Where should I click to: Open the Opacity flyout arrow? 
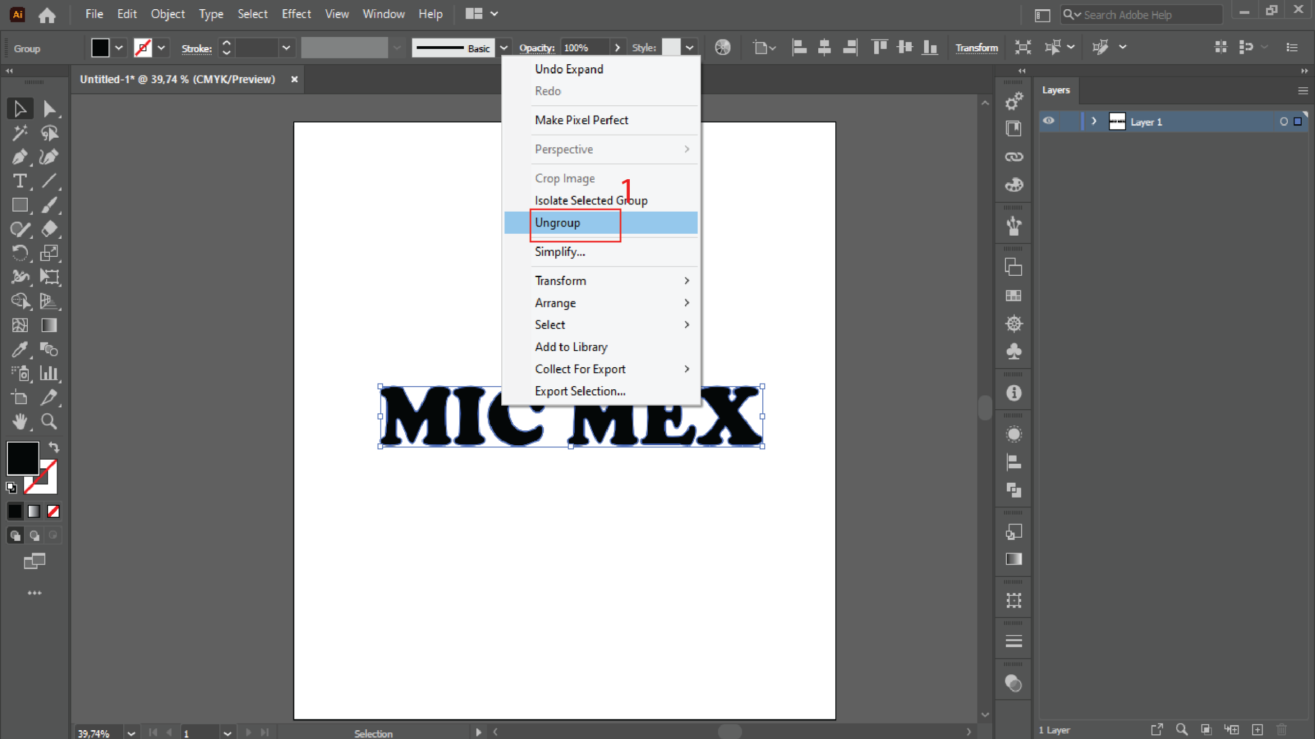coord(617,48)
